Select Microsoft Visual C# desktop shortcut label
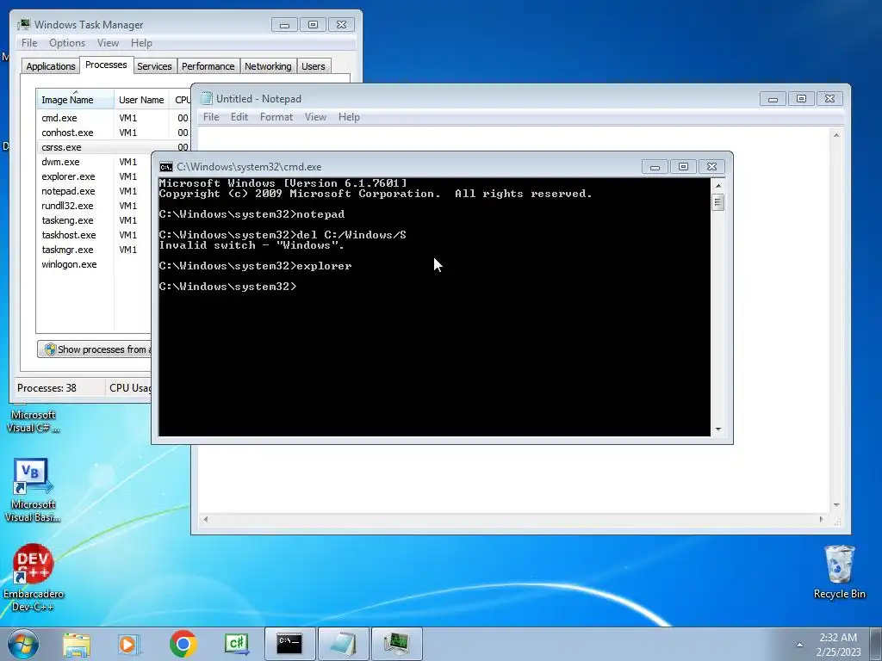 coord(34,422)
